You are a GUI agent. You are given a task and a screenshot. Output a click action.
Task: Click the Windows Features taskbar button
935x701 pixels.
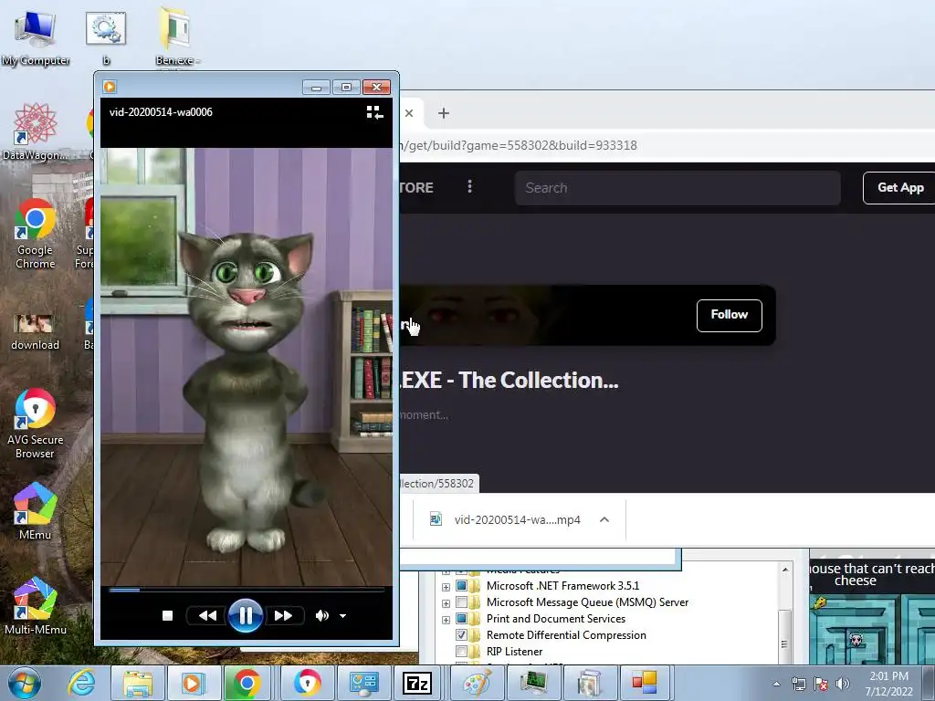[589, 683]
